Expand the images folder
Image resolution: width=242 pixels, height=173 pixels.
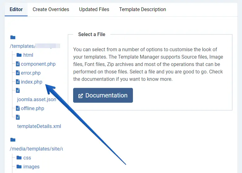click(31, 167)
